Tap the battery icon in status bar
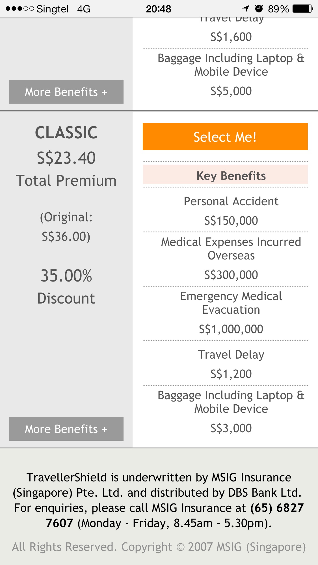The image size is (318, 565). click(302, 9)
